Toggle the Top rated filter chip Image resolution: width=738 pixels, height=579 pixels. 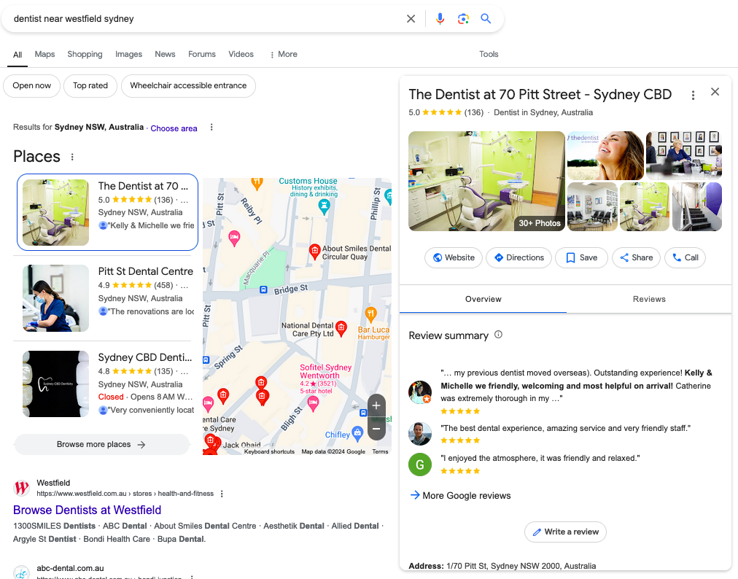[x=90, y=85]
